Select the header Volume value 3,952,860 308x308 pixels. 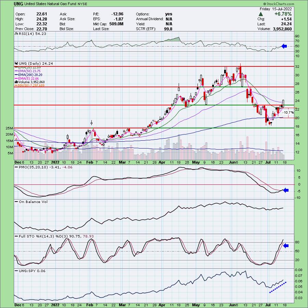[x=282, y=29]
